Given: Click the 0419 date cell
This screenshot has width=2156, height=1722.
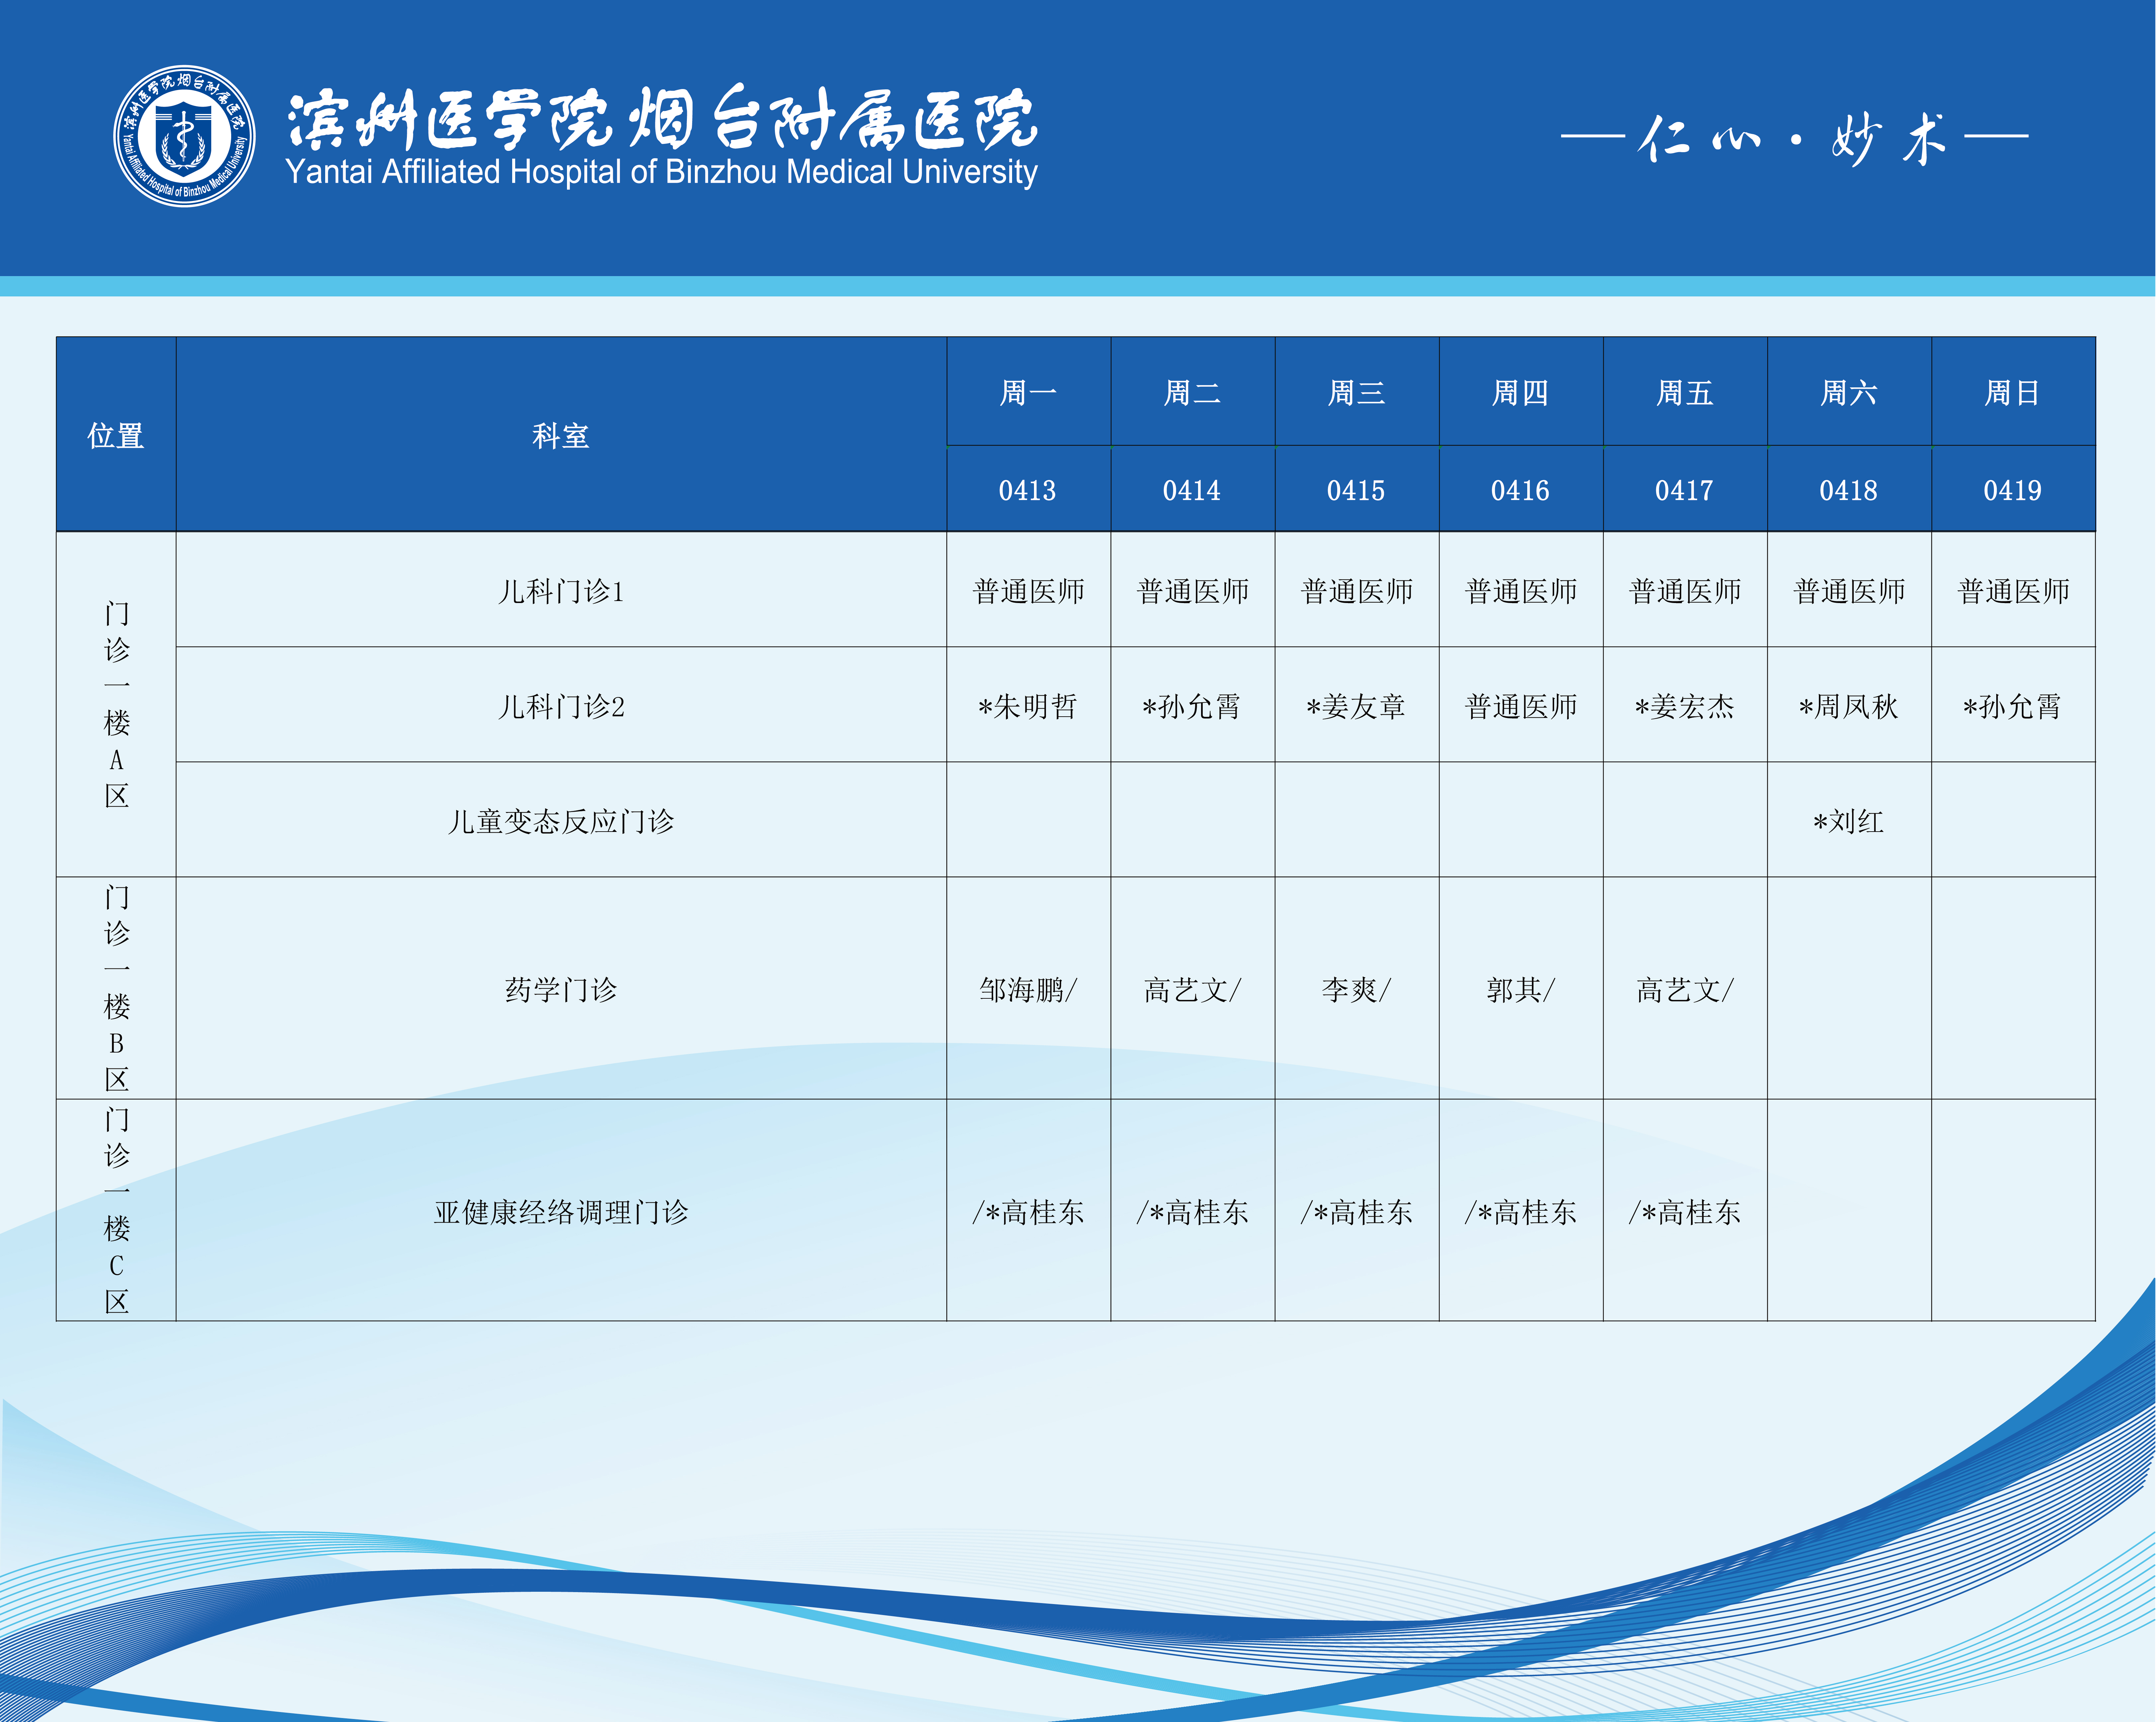Looking at the screenshot, I should (2012, 490).
